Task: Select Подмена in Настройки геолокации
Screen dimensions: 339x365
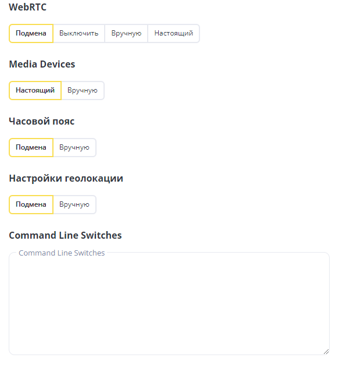Action: (x=31, y=204)
